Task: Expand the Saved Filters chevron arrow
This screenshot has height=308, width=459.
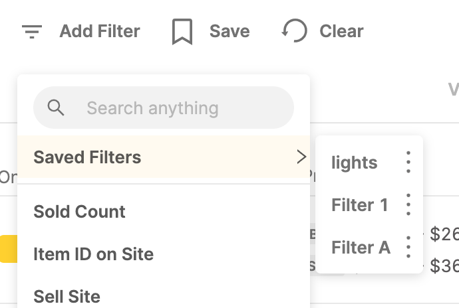Action: tap(301, 157)
